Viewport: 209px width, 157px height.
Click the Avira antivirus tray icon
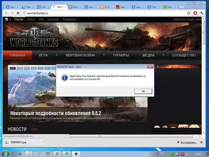click(182, 154)
